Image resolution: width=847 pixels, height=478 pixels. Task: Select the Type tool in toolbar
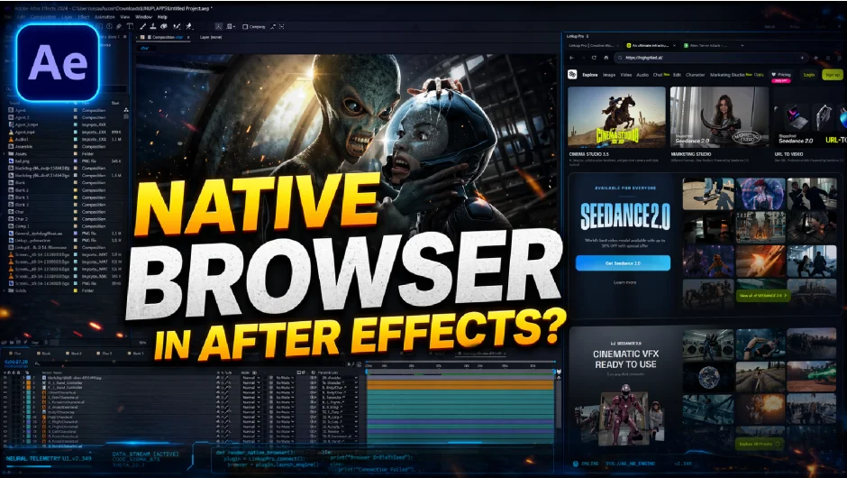point(130,26)
